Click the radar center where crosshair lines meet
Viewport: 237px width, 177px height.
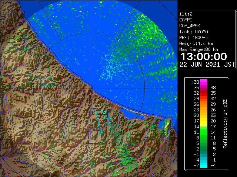coord(89,88)
